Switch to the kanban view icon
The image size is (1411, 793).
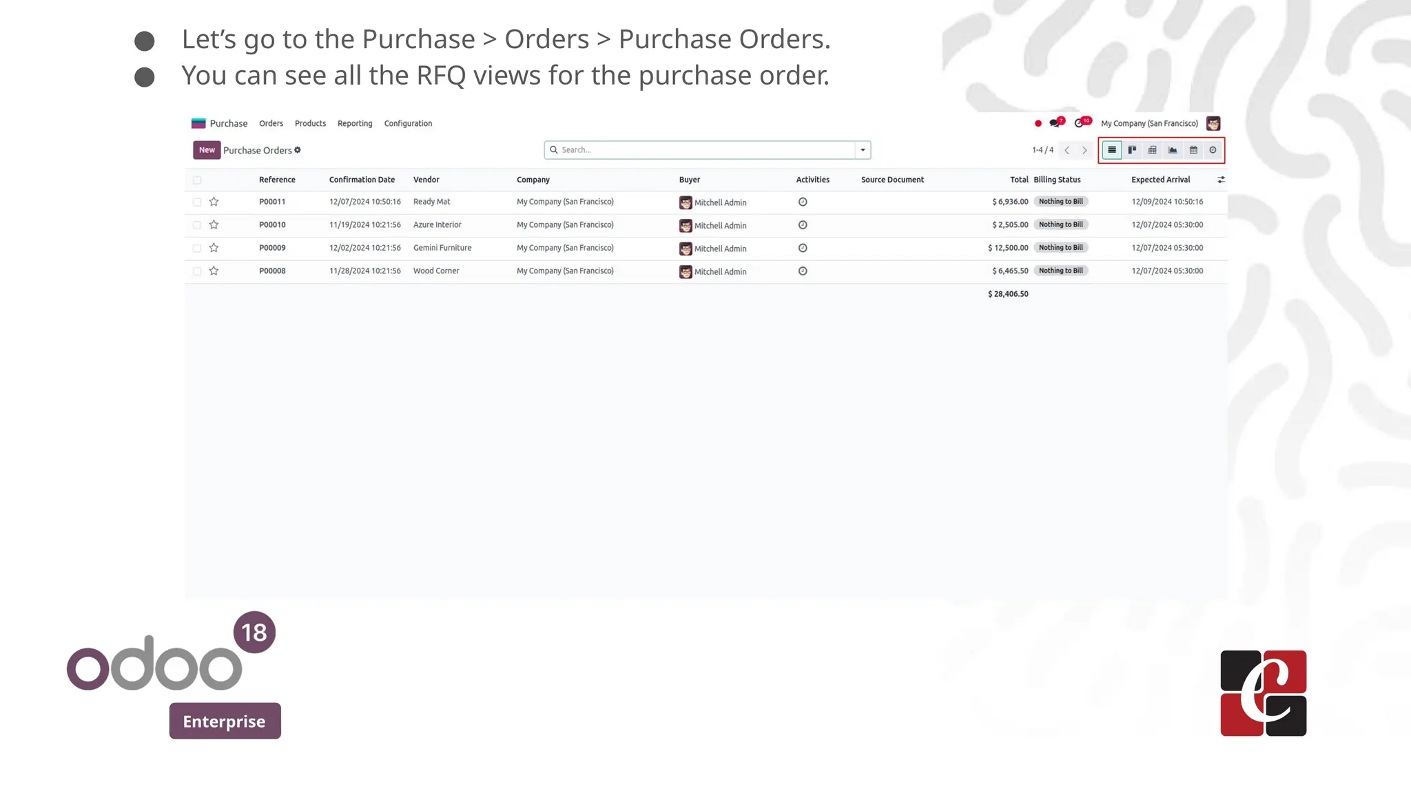tap(1132, 150)
